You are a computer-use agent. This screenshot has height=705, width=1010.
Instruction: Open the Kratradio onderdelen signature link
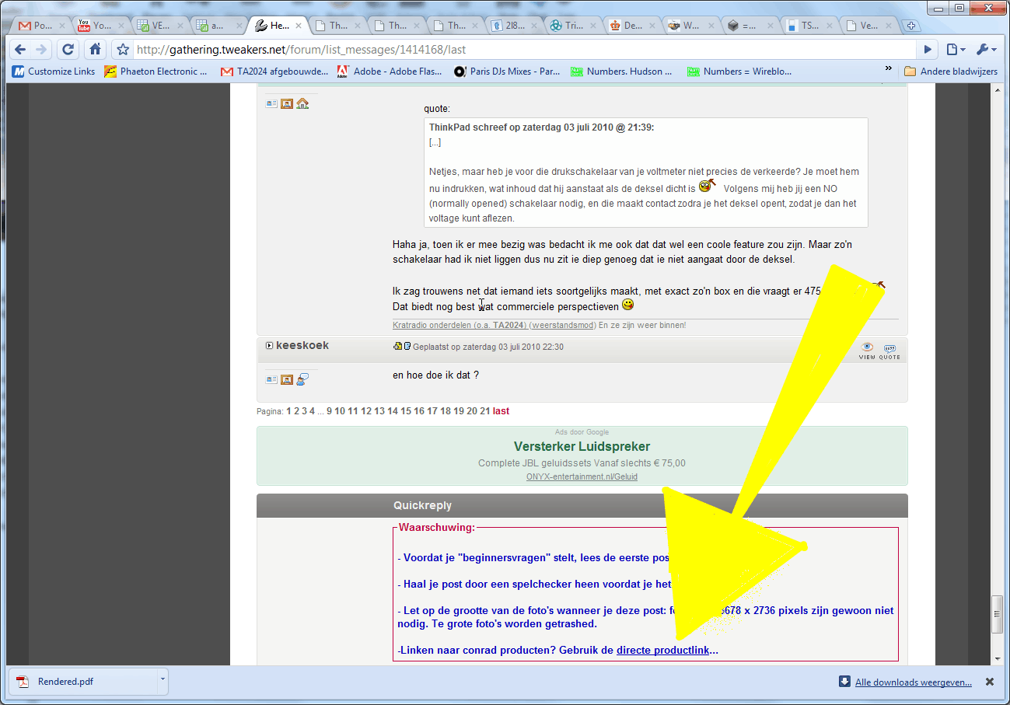click(x=460, y=325)
